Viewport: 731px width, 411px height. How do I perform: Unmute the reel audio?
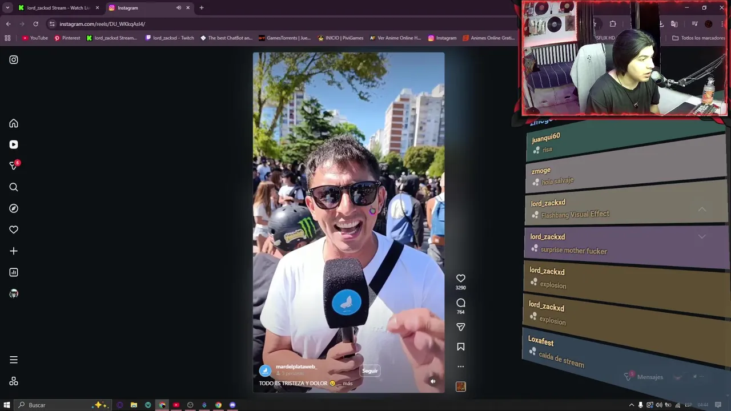coord(433,381)
